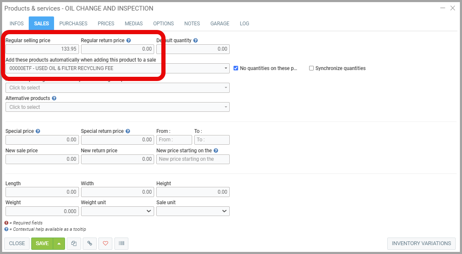Click the Regular selling price field
The width and height of the screenshot is (462, 254).
point(42,49)
